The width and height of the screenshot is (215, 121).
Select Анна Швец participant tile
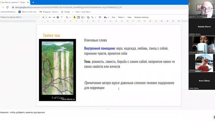[x=202, y=81]
